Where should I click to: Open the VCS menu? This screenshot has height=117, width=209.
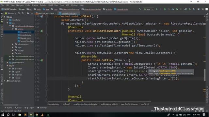point(67,5)
